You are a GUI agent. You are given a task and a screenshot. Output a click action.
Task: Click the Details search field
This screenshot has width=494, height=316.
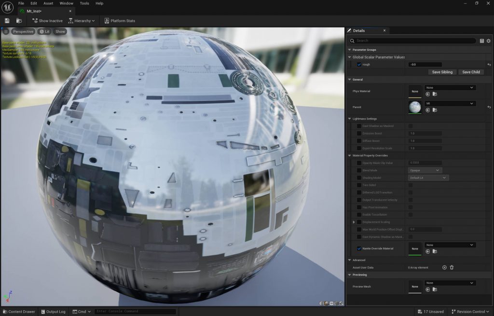point(413,41)
